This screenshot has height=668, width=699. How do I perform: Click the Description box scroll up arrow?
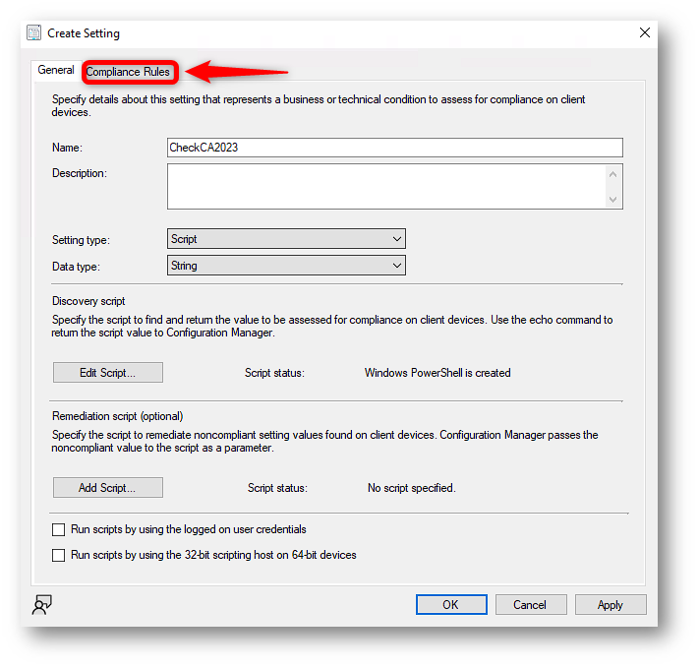click(x=612, y=174)
